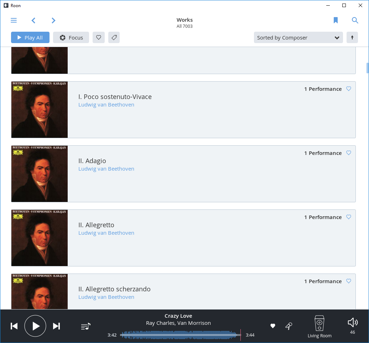The width and height of the screenshot is (369, 343).
Task: Open search with the magnifier icon
Action: click(355, 20)
